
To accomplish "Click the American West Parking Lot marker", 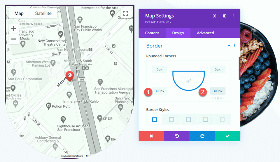I will pos(53,63).
